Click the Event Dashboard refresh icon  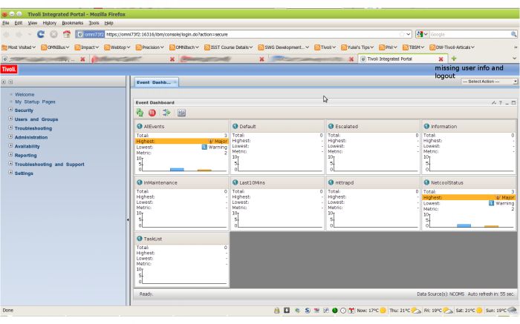pyautogui.click(x=140, y=113)
